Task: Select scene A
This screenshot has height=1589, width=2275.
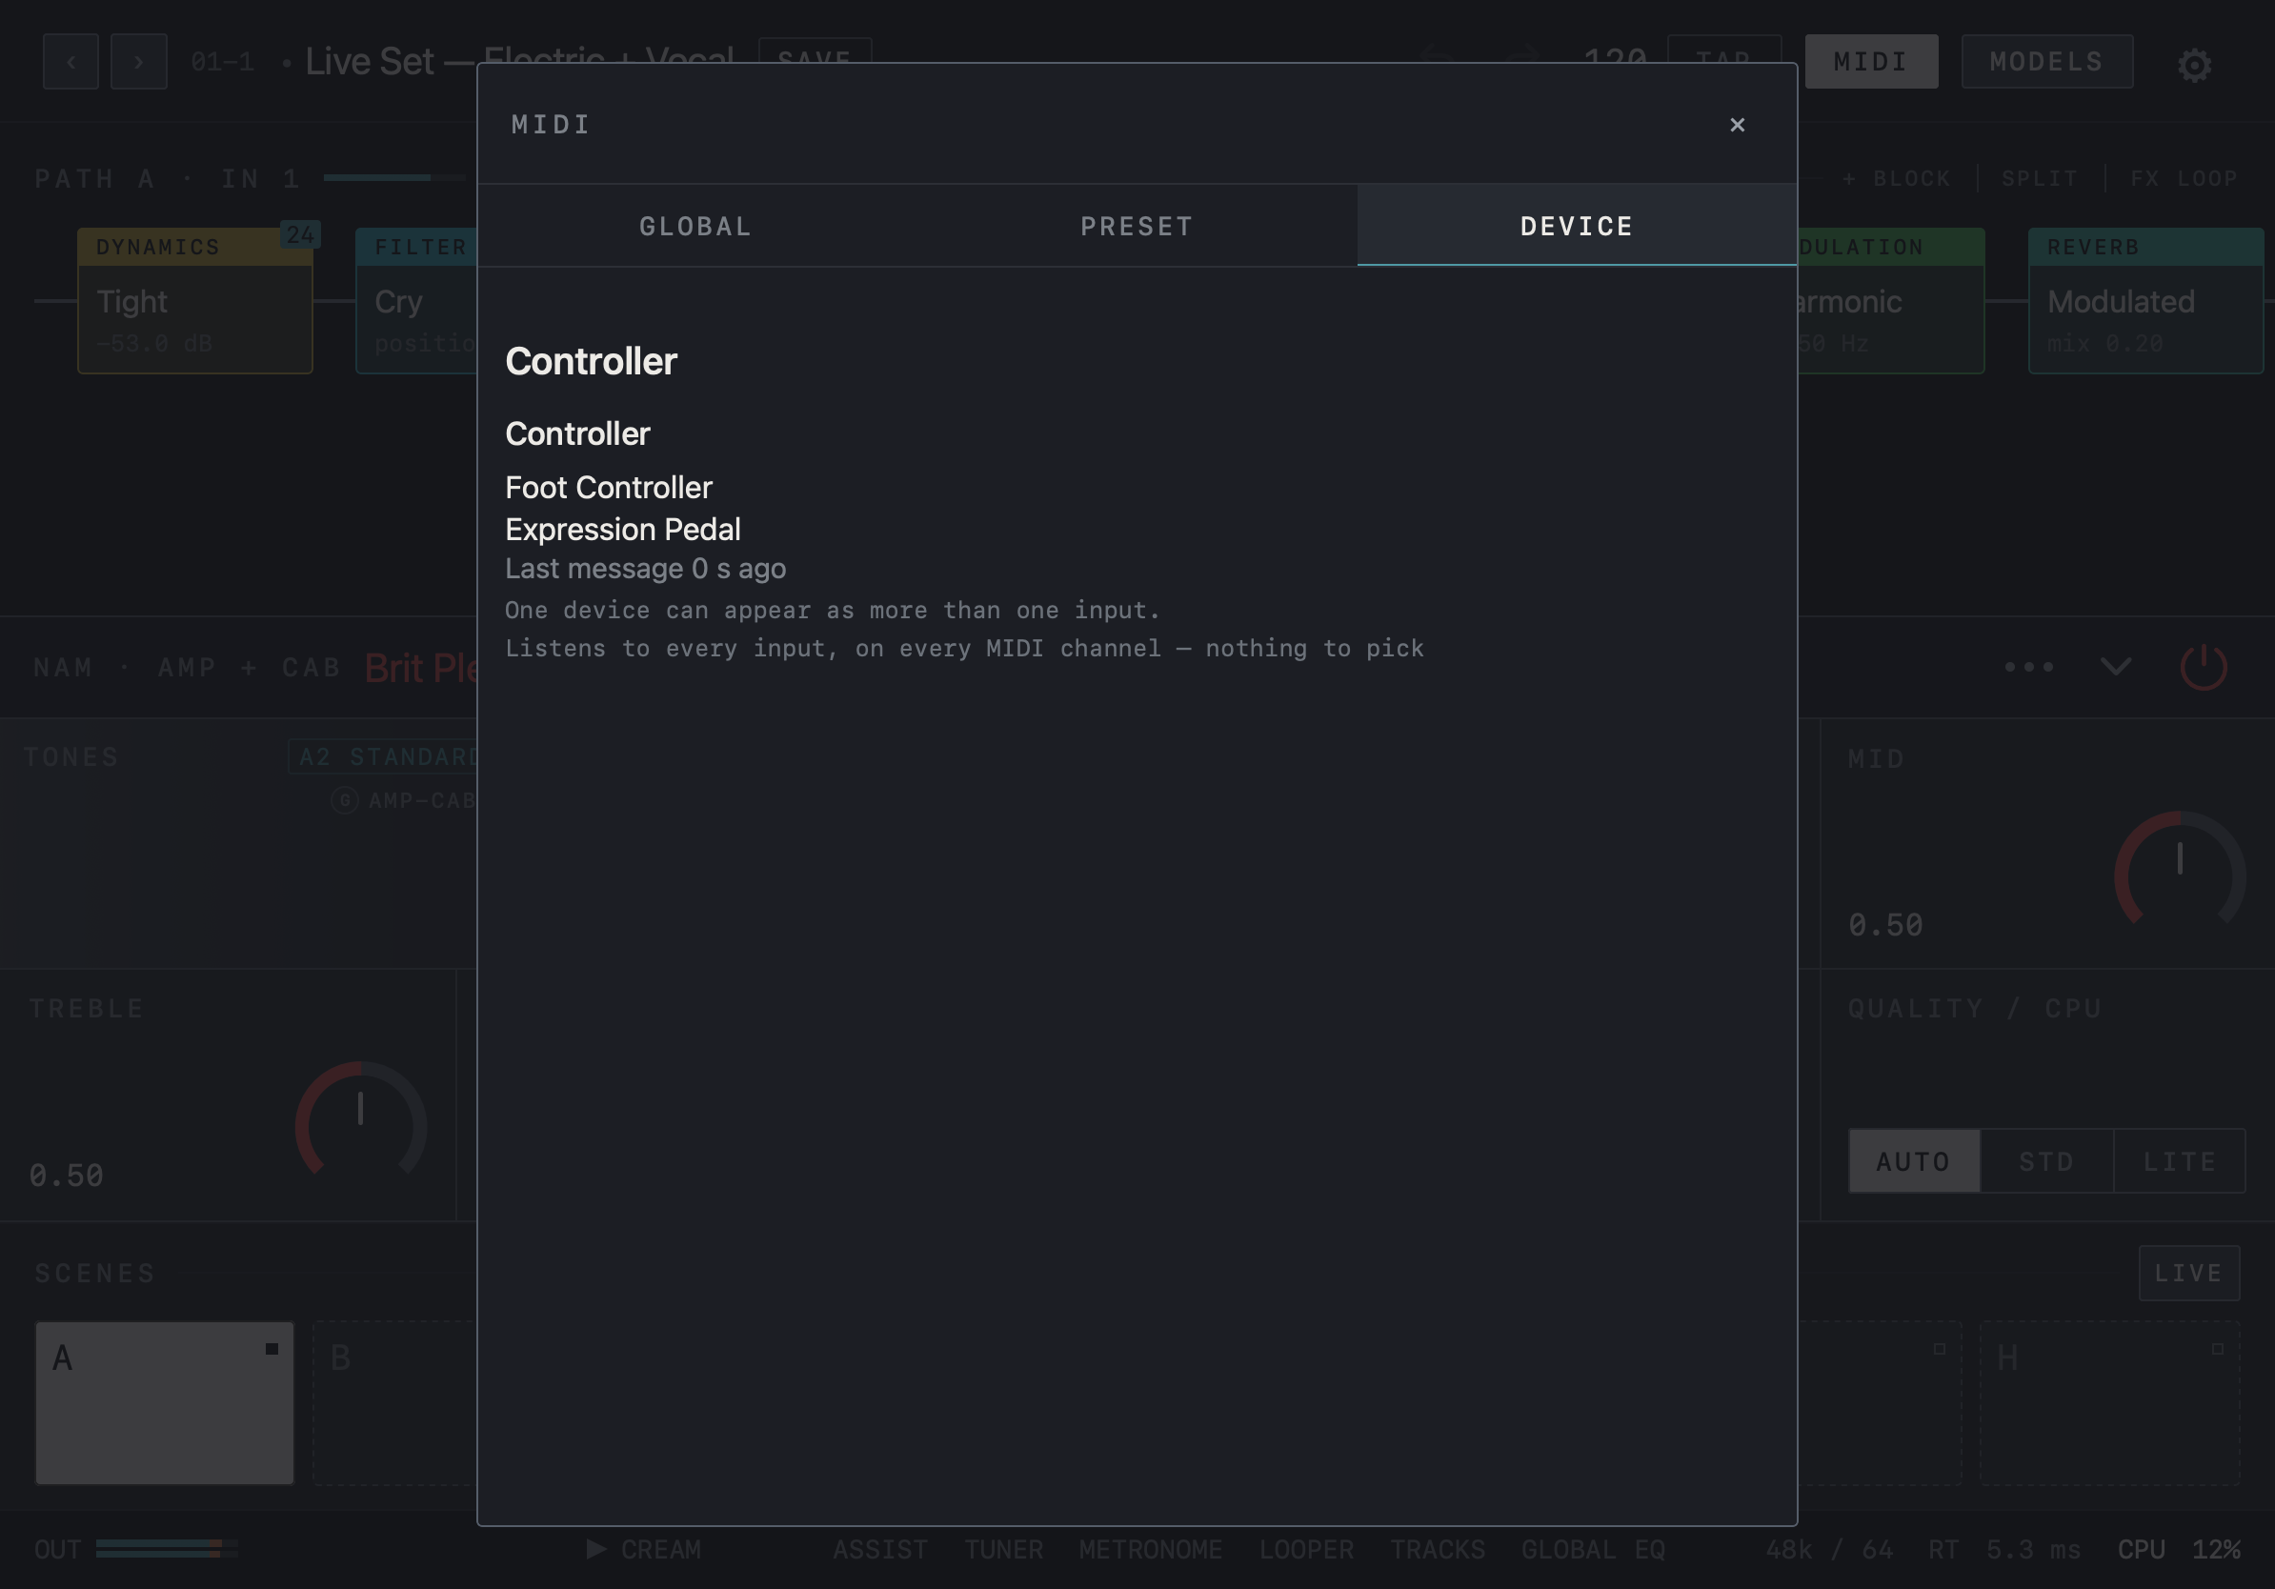Action: [165, 1402]
